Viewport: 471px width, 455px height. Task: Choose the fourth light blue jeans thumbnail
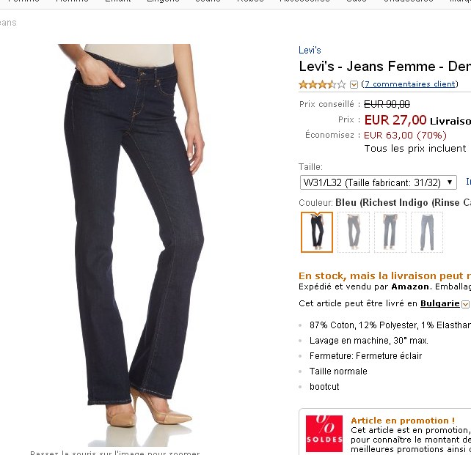tap(427, 232)
